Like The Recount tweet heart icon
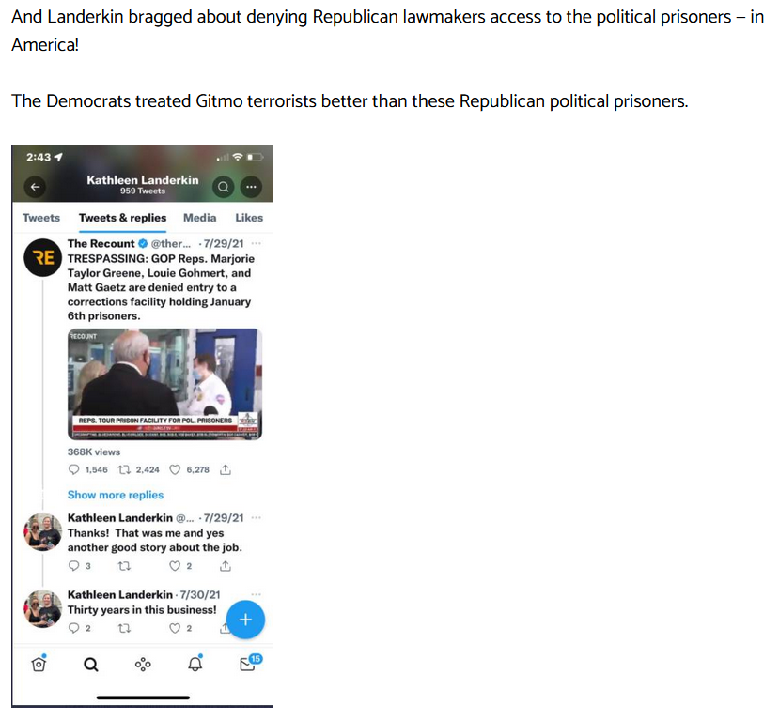The image size is (779, 720). click(175, 469)
